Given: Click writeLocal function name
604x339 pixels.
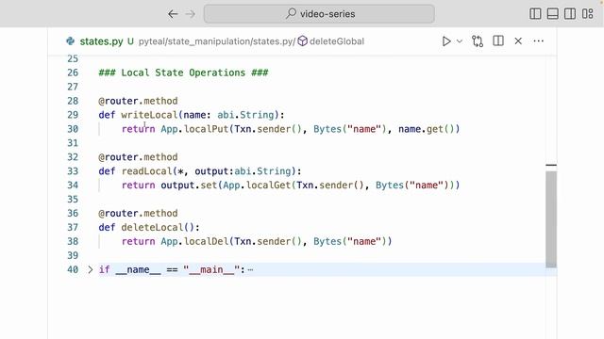Looking at the screenshot, I should coord(149,115).
